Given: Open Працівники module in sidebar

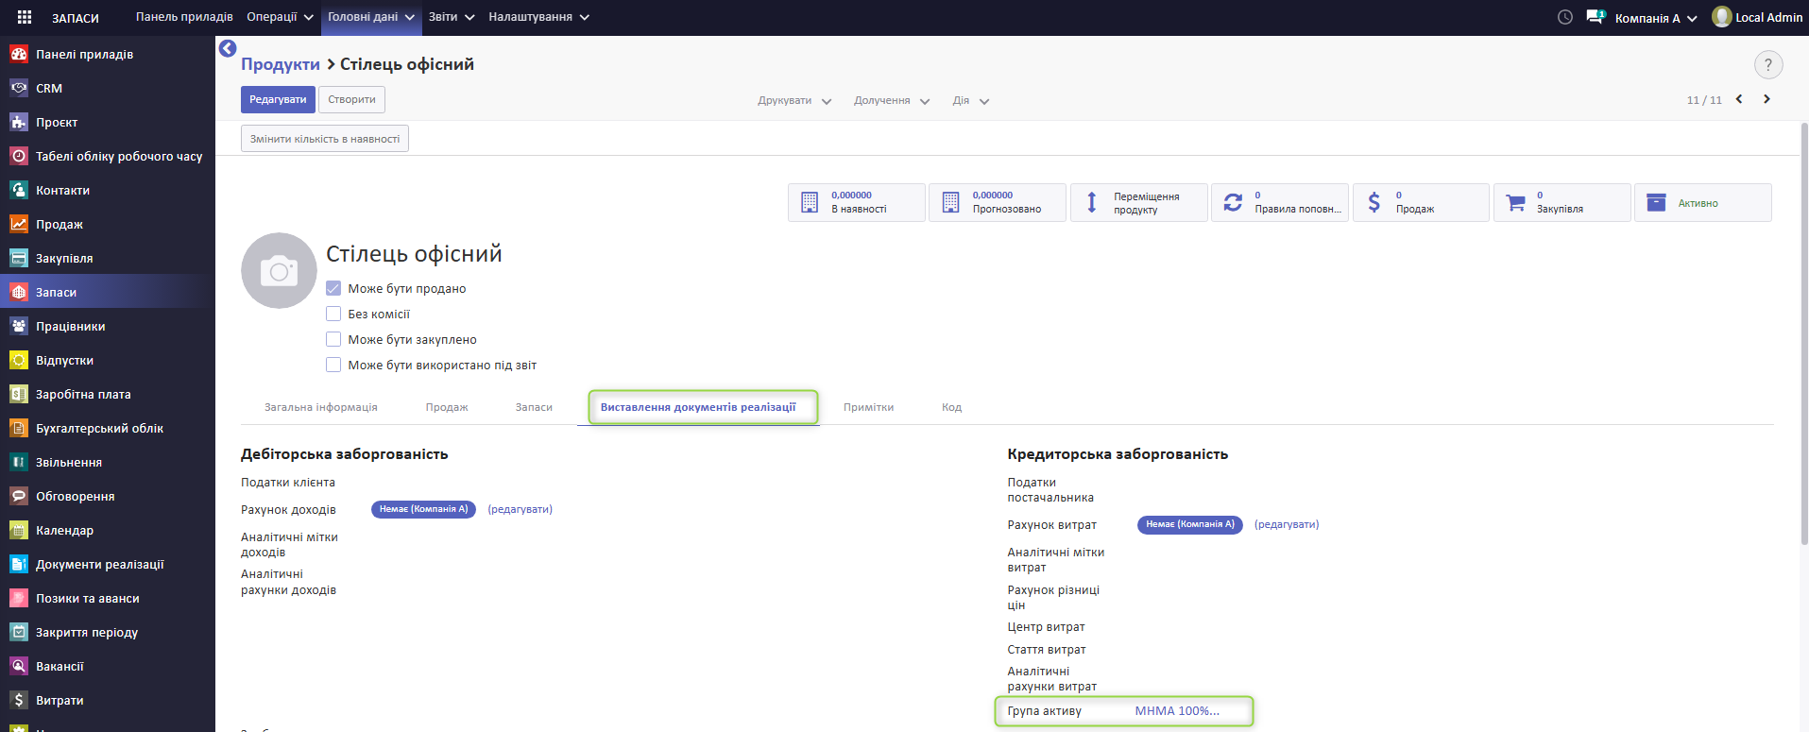Looking at the screenshot, I should tap(108, 326).
